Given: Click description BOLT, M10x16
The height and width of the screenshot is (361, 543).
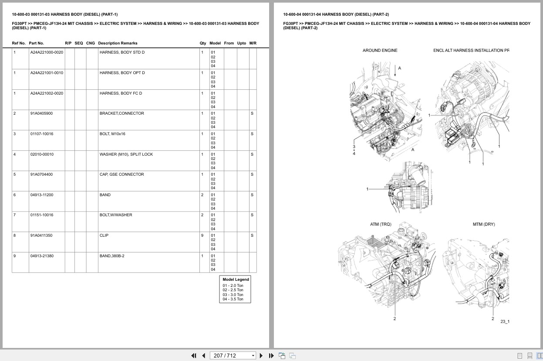Looking at the screenshot, I should 112,134.
